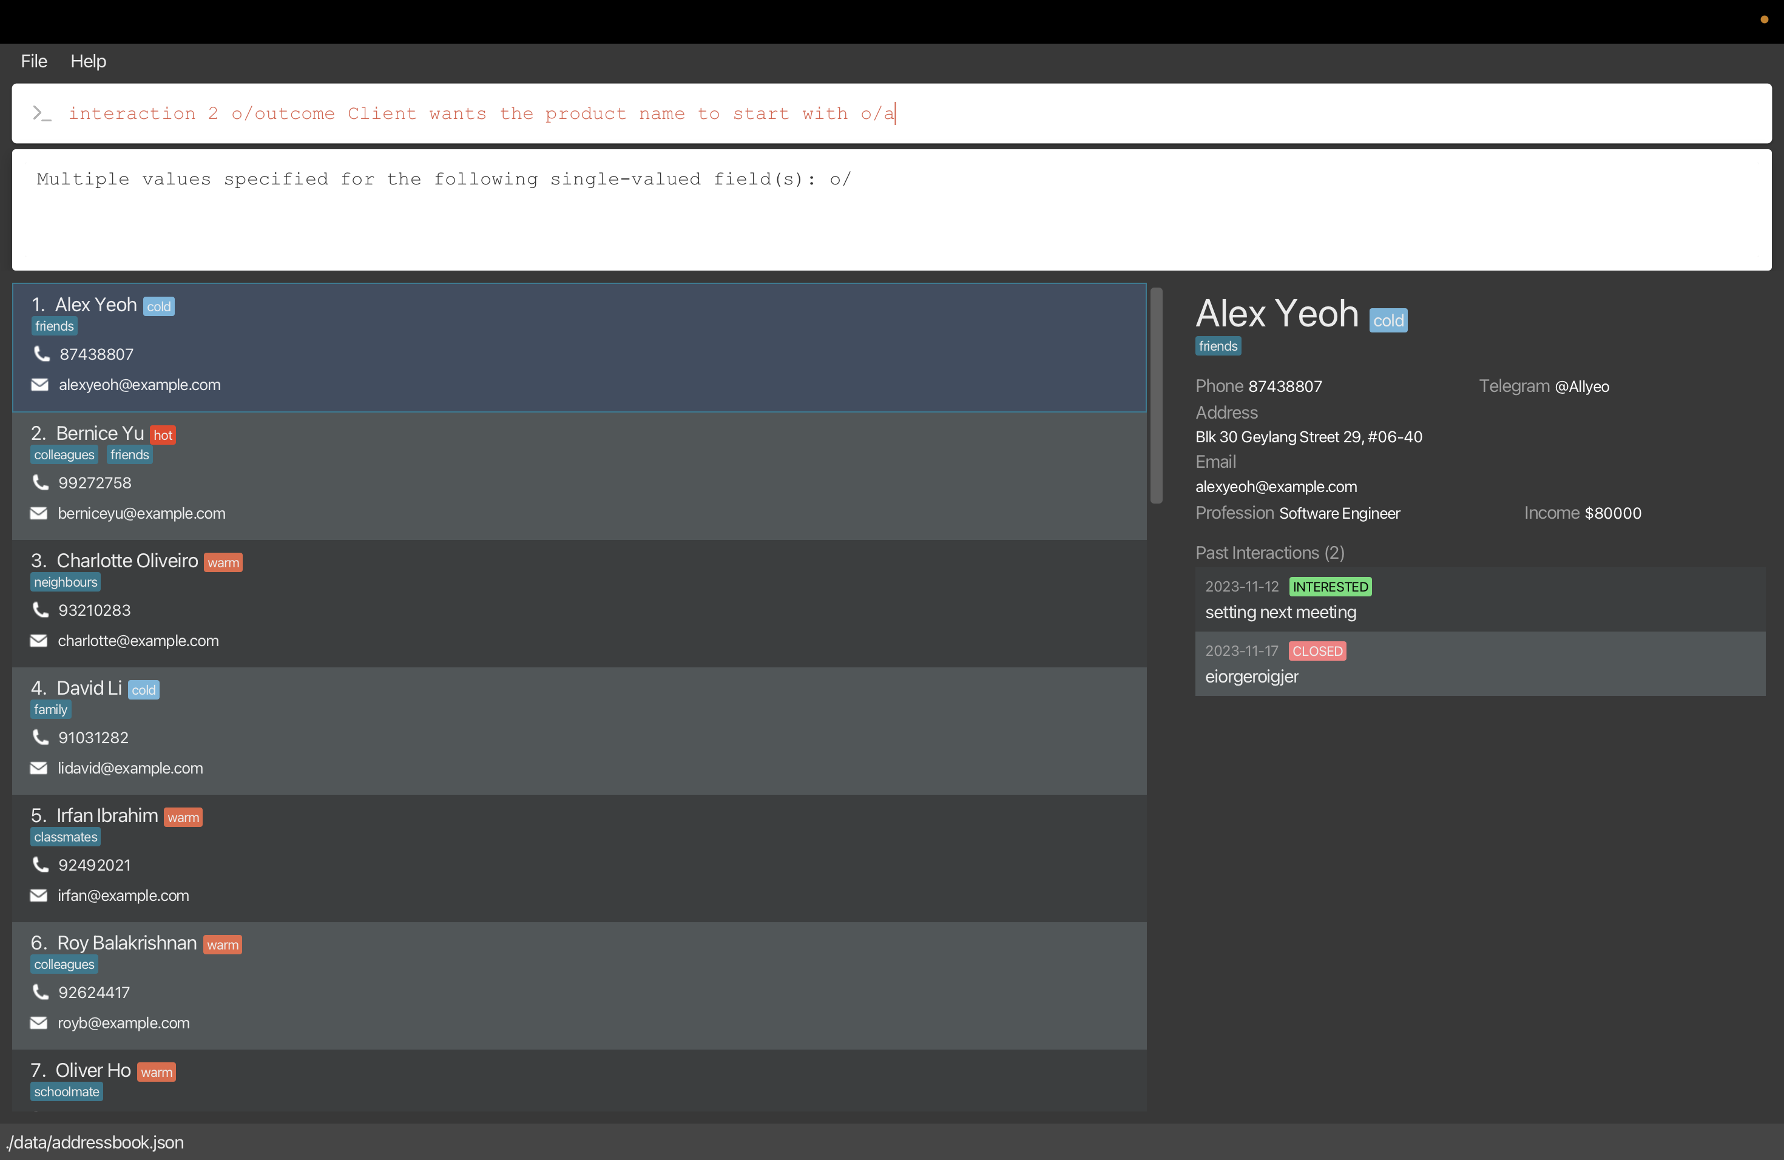The image size is (1784, 1160).
Task: Click the orange dot in the top-right corner
Action: pos(1764,19)
